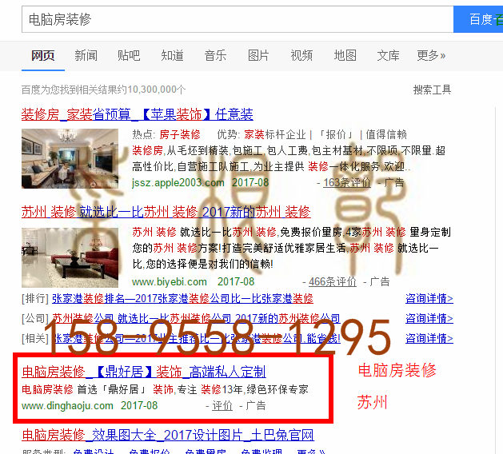Screen dimensions: 503x454
Task: Click the blue 百度 search button
Action: (x=478, y=19)
